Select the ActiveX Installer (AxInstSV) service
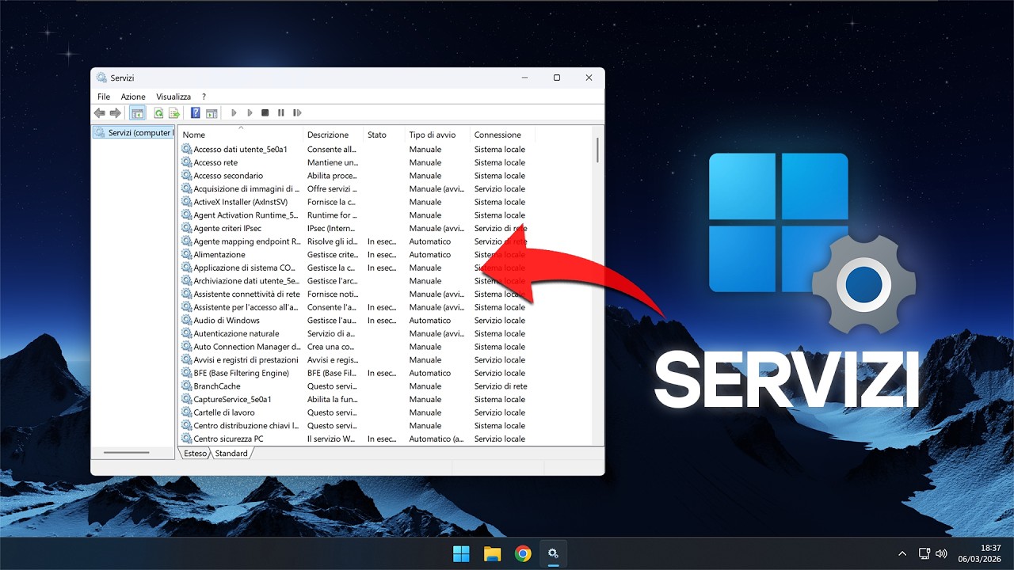The image size is (1014, 570). (x=240, y=202)
